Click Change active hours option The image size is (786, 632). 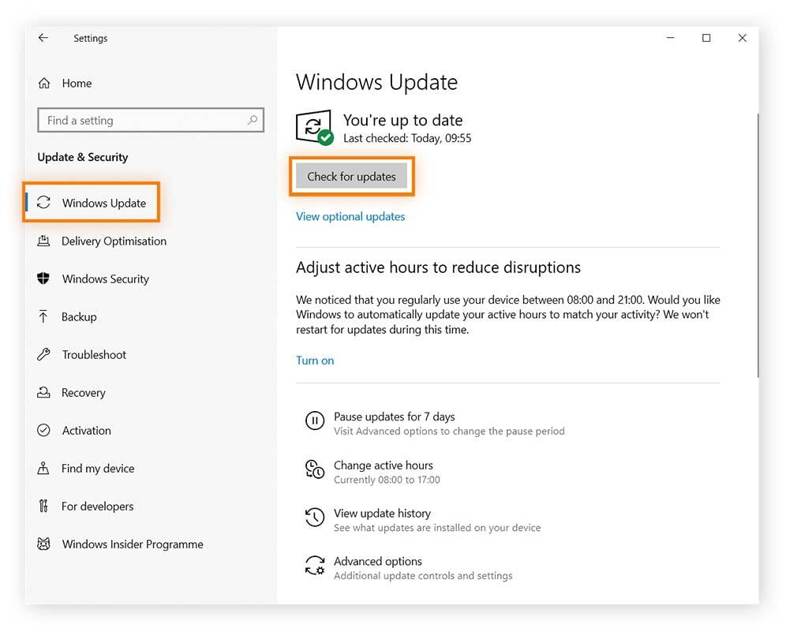(x=384, y=465)
